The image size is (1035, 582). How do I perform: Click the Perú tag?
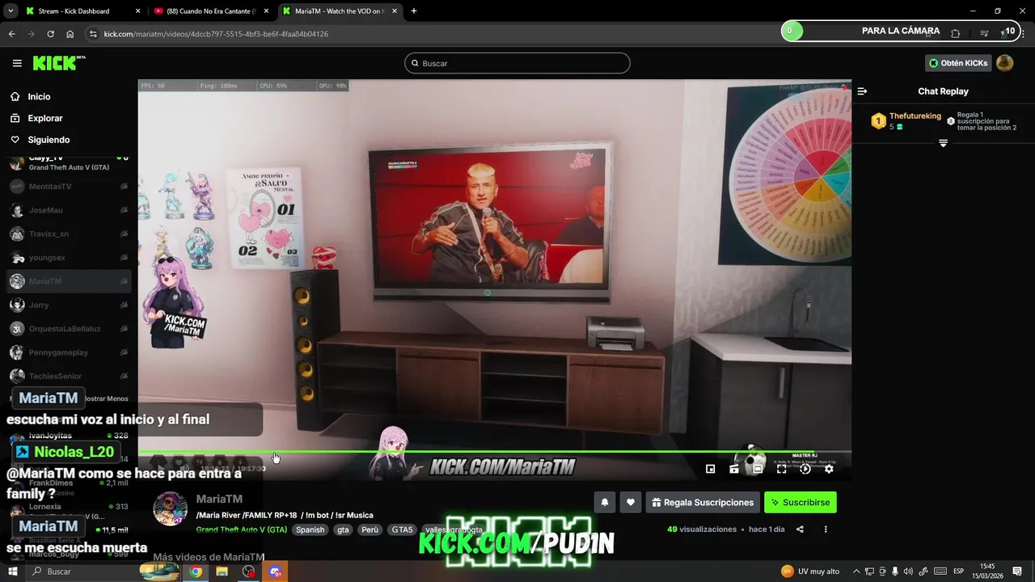pyautogui.click(x=370, y=530)
